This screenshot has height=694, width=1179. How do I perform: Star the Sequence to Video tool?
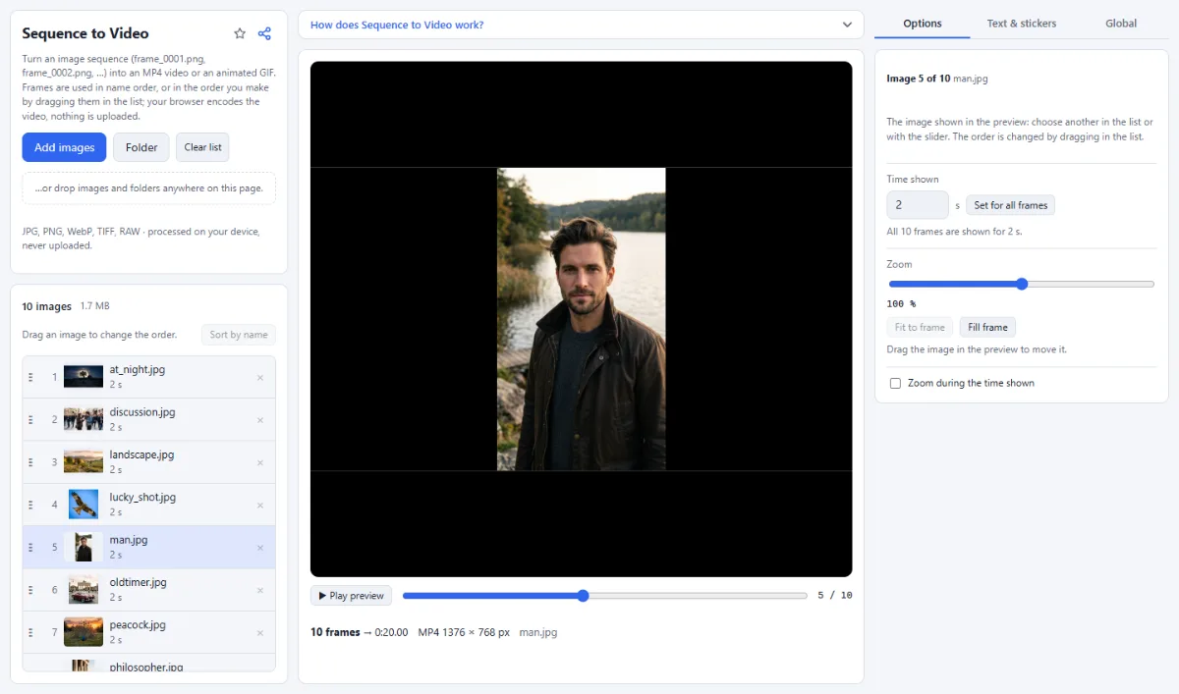(240, 33)
